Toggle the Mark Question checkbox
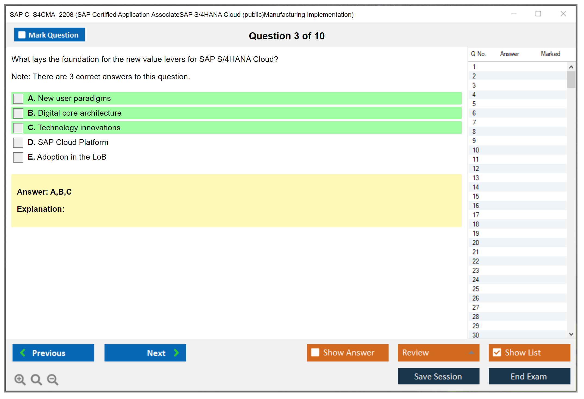This screenshot has width=584, height=399. tap(22, 35)
